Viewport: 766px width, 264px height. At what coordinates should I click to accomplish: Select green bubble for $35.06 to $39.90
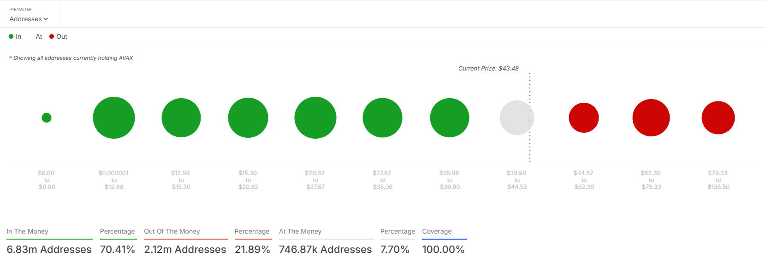[x=450, y=118]
